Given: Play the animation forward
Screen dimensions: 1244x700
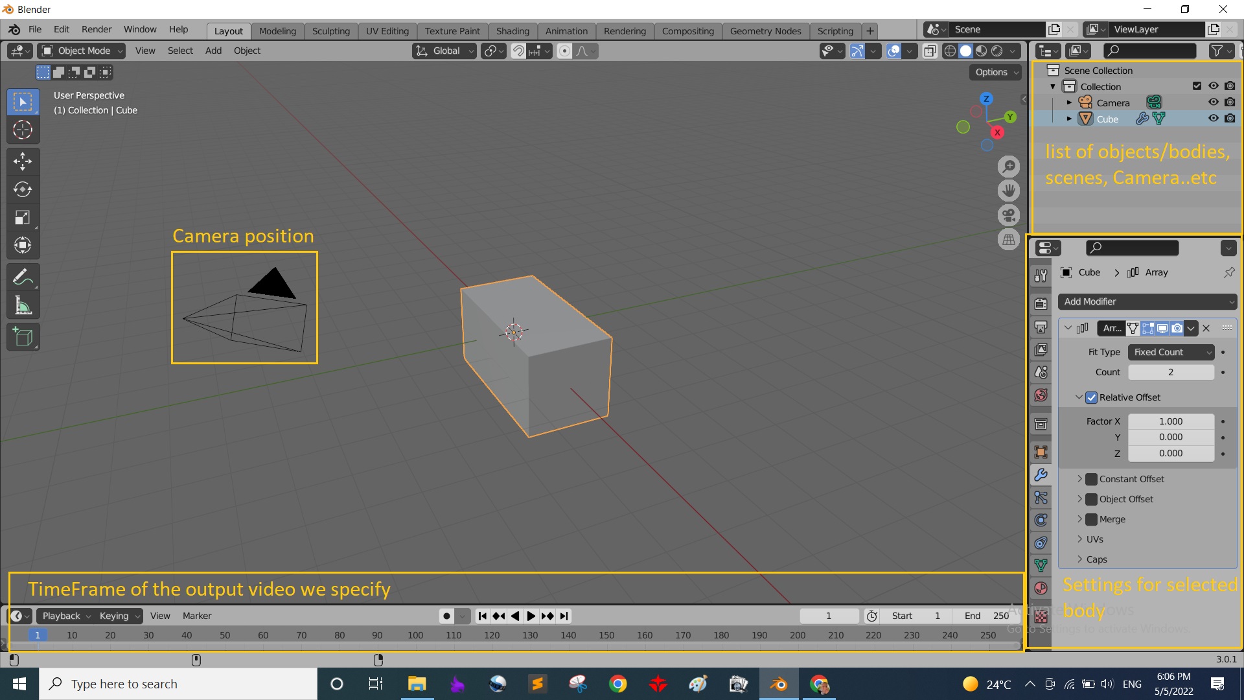Looking at the screenshot, I should pos(531,616).
